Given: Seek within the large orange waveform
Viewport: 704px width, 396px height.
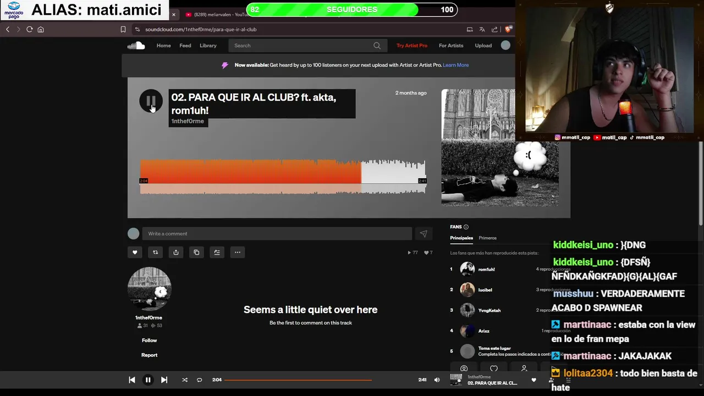Looking at the screenshot, I should coord(283,176).
